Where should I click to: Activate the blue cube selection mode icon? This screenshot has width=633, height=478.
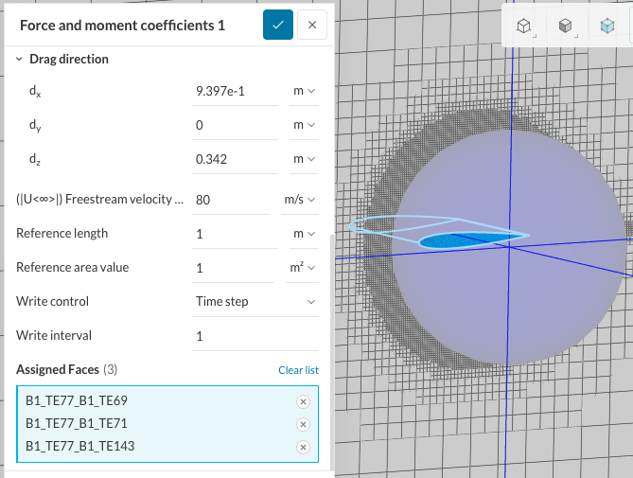[x=607, y=27]
